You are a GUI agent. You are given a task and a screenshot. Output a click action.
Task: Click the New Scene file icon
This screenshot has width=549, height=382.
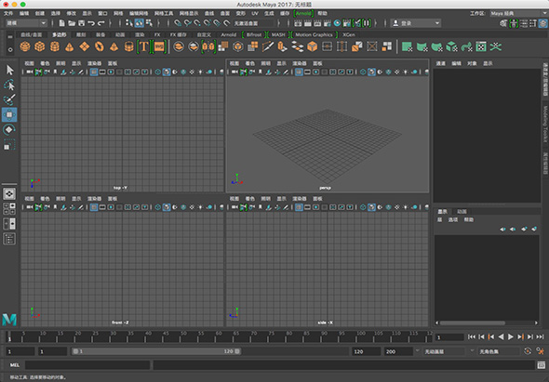click(x=62, y=23)
